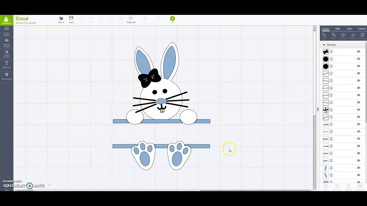Click scissors cut icon on bunny teeth layer
Image resolution: width=367 pixels, height=206 pixels.
point(331,110)
